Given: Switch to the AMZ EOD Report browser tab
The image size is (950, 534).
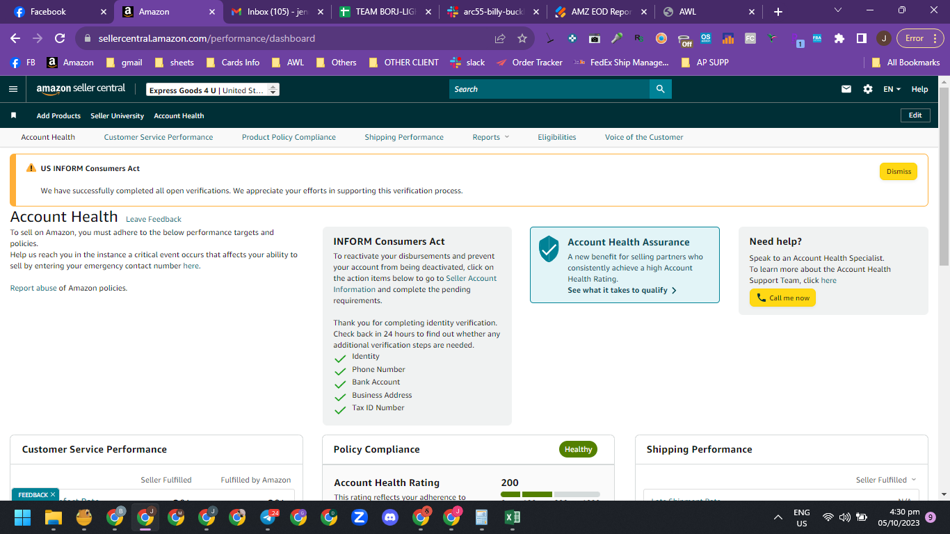Looking at the screenshot, I should click(600, 12).
